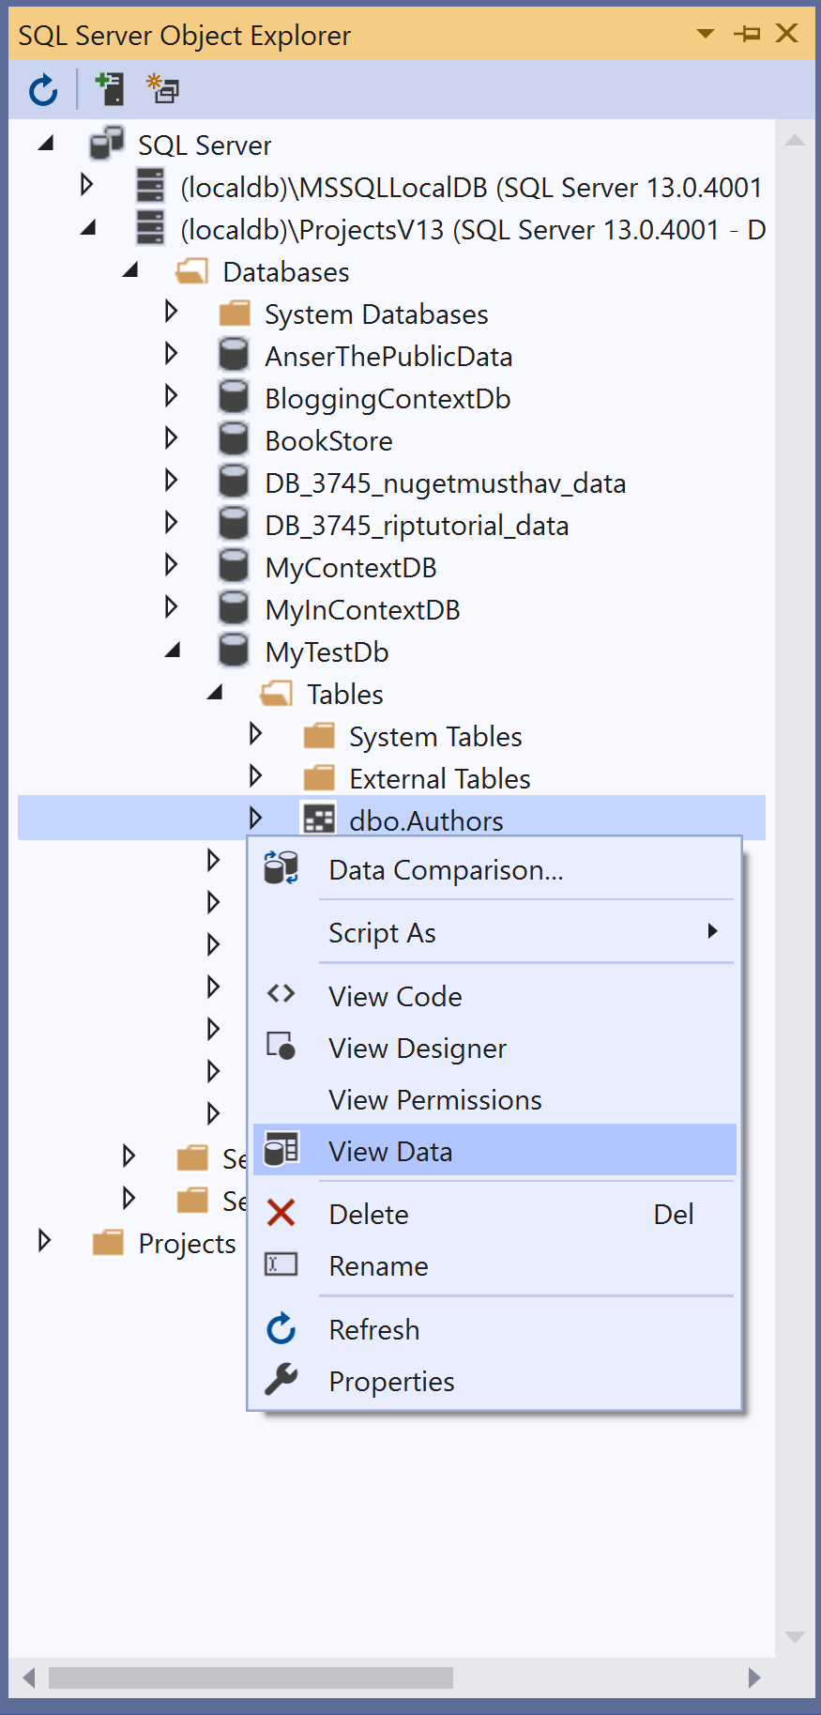This screenshot has width=821, height=1715.
Task: Select the Projects tree item
Action: point(187,1243)
